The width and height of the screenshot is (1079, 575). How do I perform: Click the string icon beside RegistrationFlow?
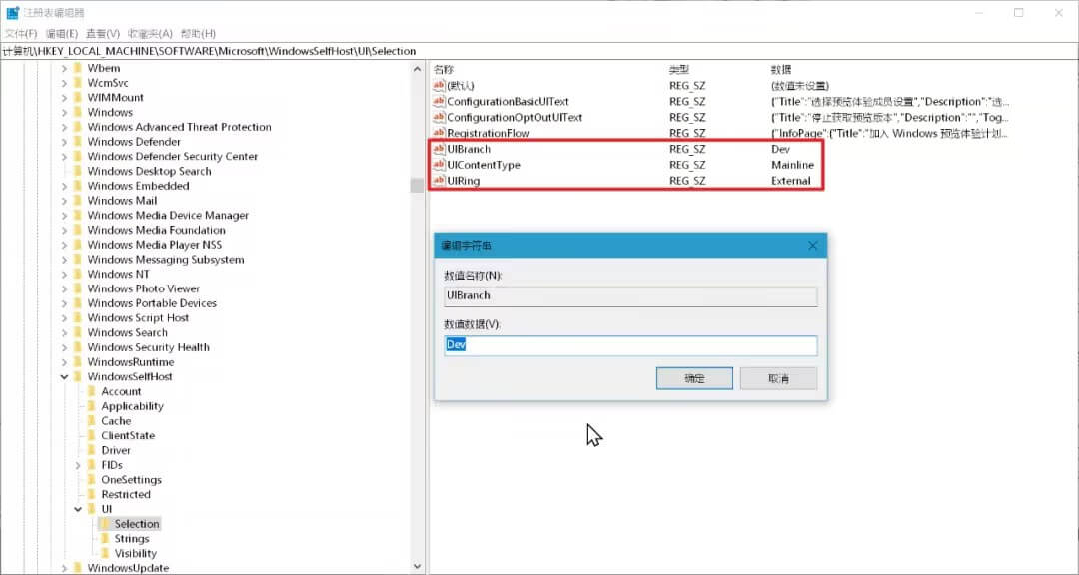(x=438, y=133)
